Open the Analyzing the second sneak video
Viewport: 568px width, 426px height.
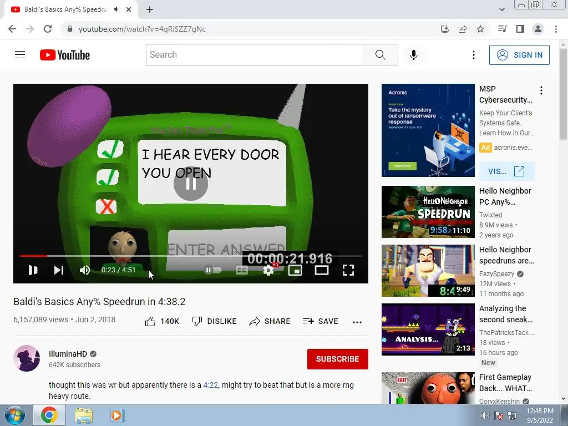428,329
